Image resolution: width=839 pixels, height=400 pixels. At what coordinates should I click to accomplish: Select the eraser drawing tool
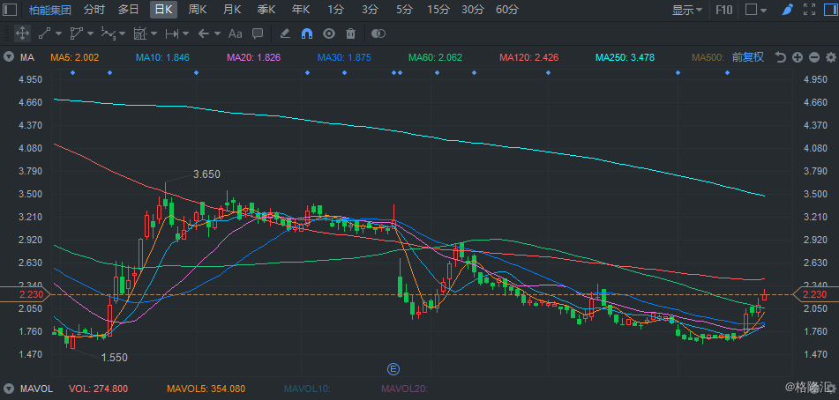click(x=284, y=33)
